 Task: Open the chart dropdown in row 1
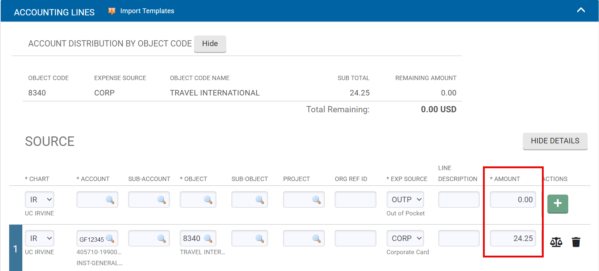tap(40, 238)
